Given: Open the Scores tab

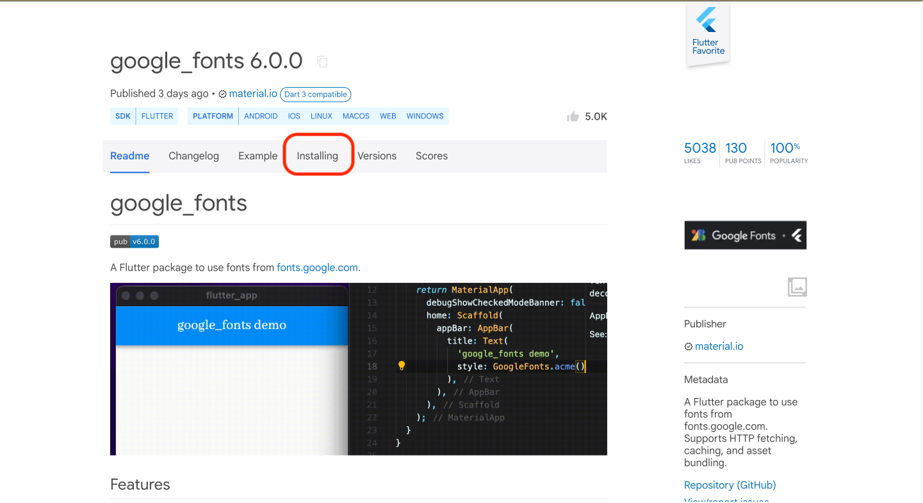Looking at the screenshot, I should point(432,156).
